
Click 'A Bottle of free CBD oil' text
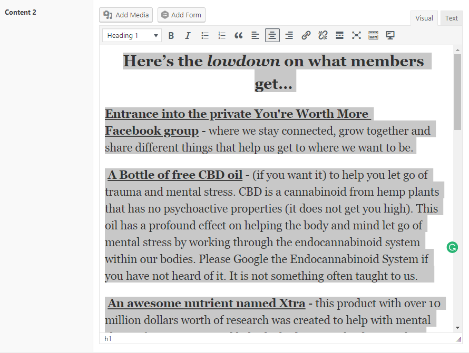tap(175, 175)
